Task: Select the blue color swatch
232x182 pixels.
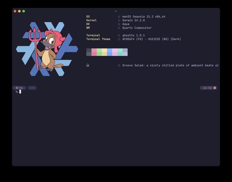Action: (x=109, y=52)
